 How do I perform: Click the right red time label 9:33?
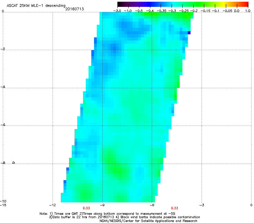(x=174, y=208)
